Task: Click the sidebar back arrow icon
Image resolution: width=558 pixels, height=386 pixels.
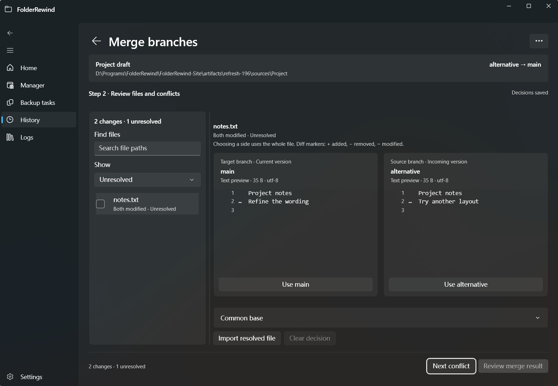Action: click(10, 33)
